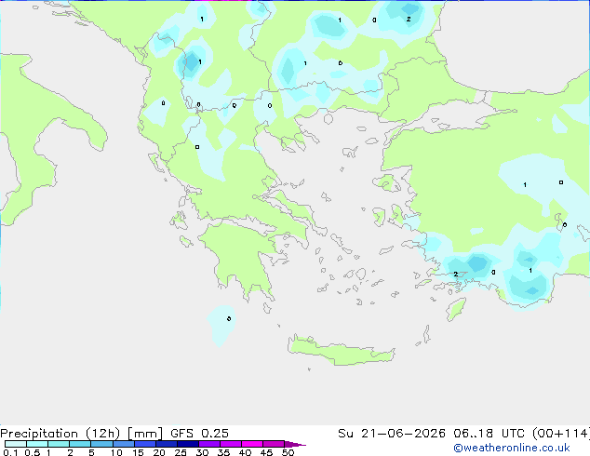Click the GFS 0.25 model label
590x456 pixels.
point(199,434)
